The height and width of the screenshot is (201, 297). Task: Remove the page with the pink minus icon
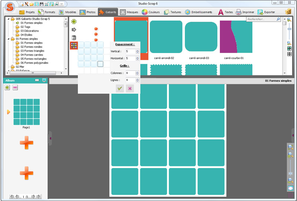click(x=15, y=88)
